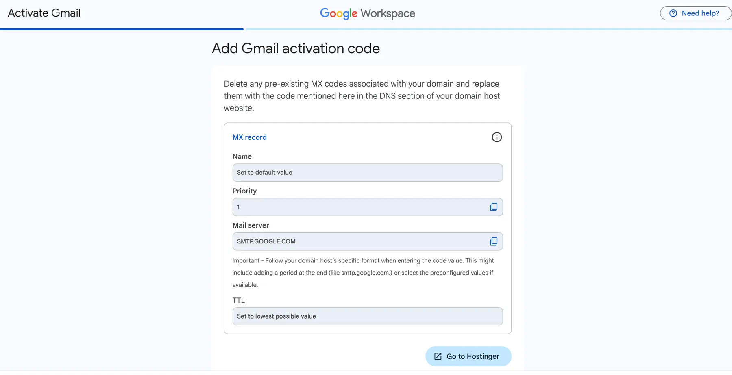The image size is (732, 375).
Task: Click the Go to Hostinger button
Action: tap(468, 356)
